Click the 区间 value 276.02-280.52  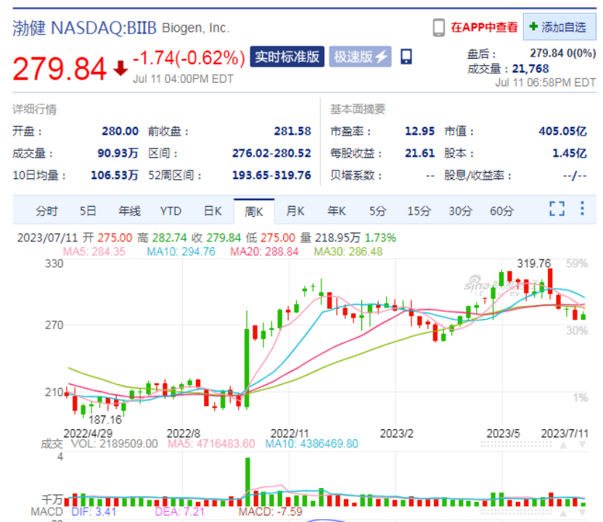(x=271, y=153)
